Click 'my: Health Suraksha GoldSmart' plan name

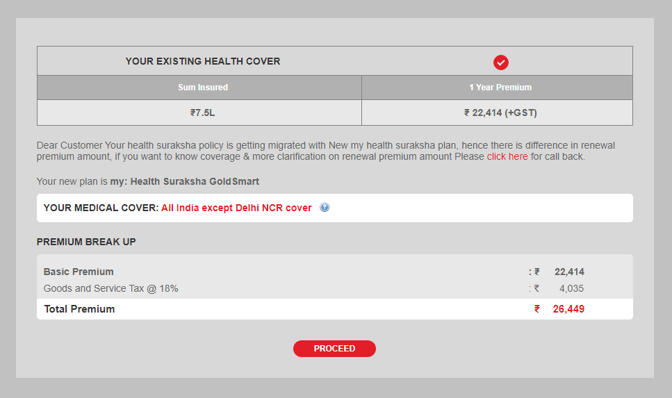point(184,182)
